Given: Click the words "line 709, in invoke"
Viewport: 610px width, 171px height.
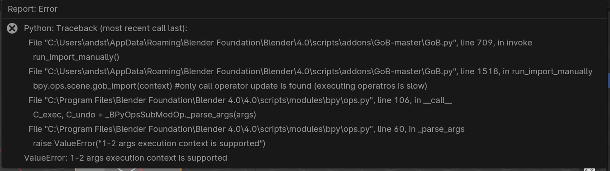Looking at the screenshot, I should pyautogui.click(x=496, y=43).
